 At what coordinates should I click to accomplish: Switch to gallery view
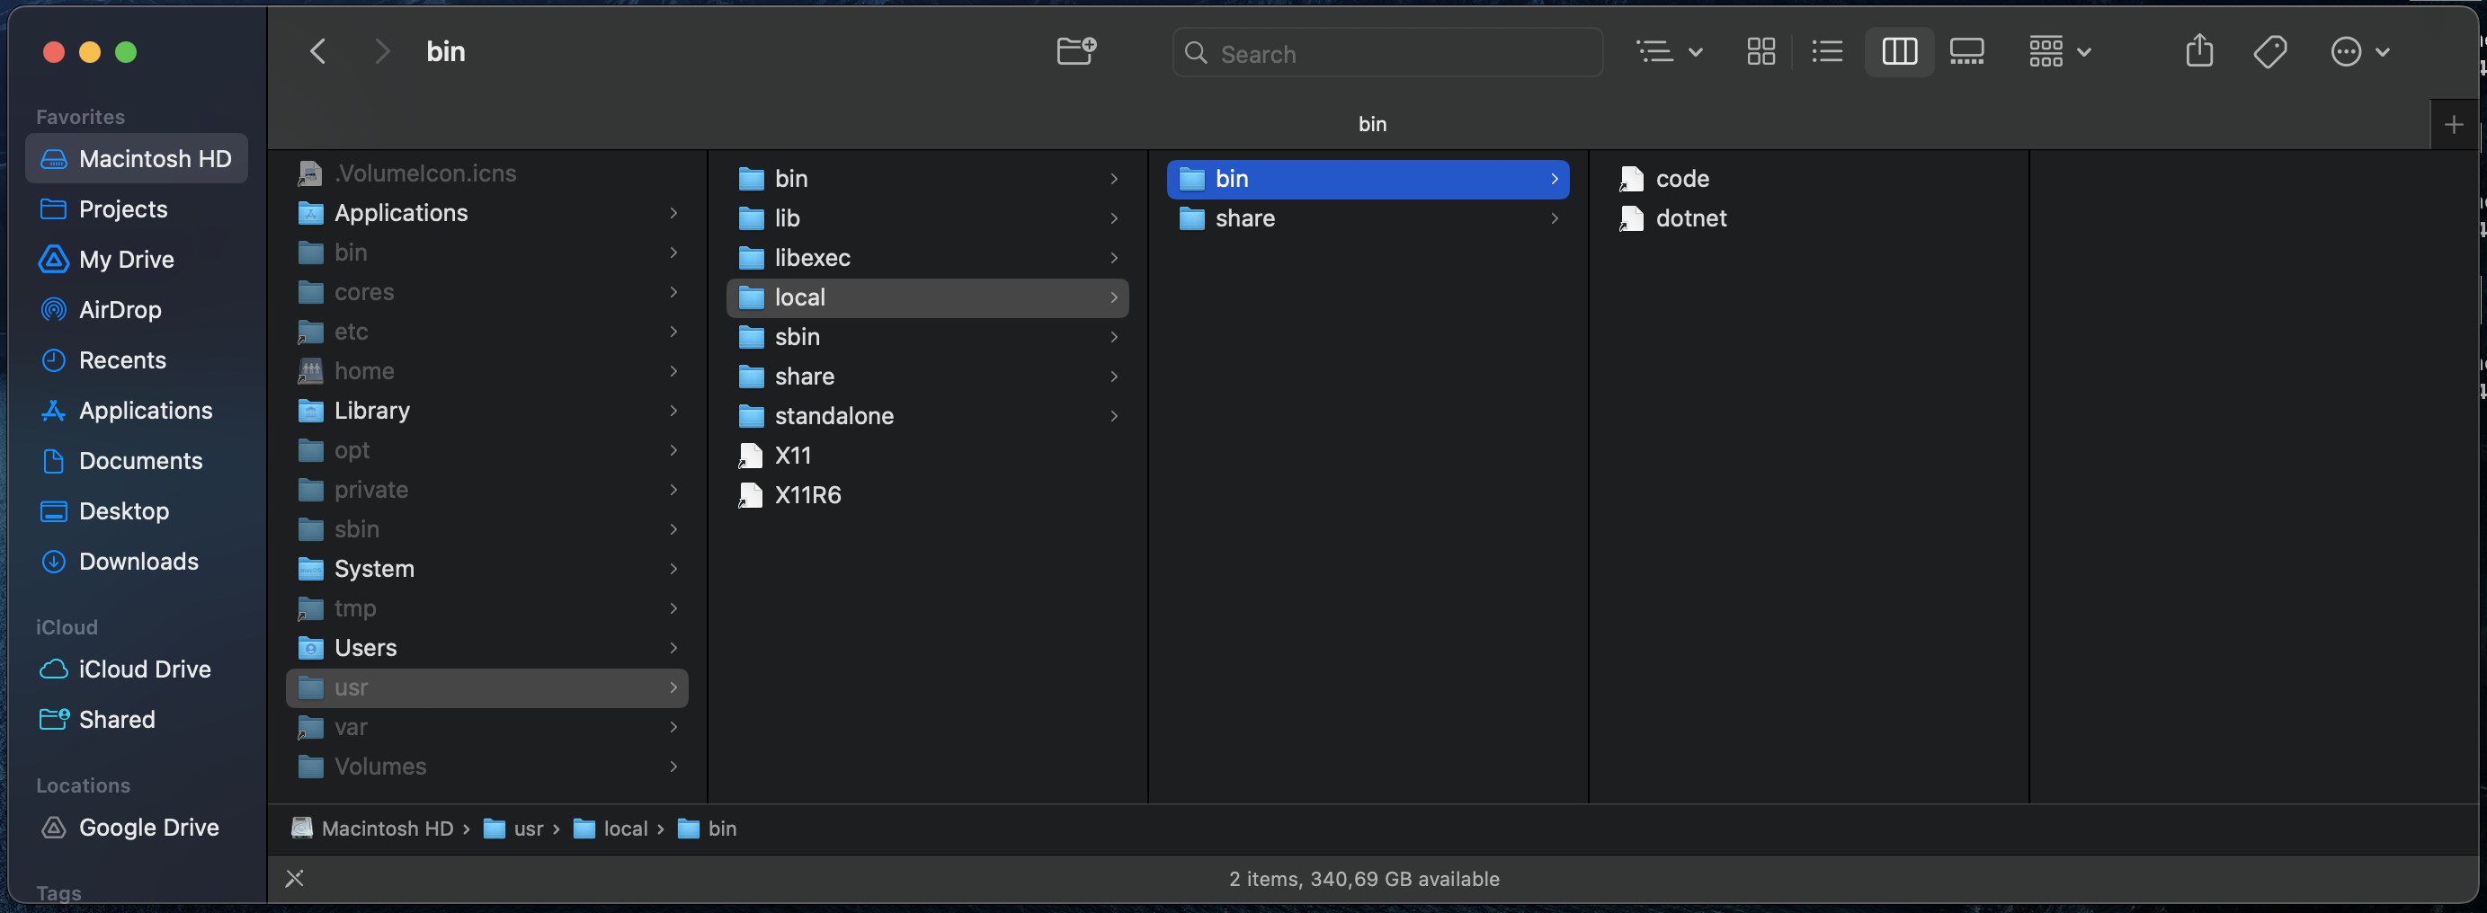click(x=1966, y=51)
